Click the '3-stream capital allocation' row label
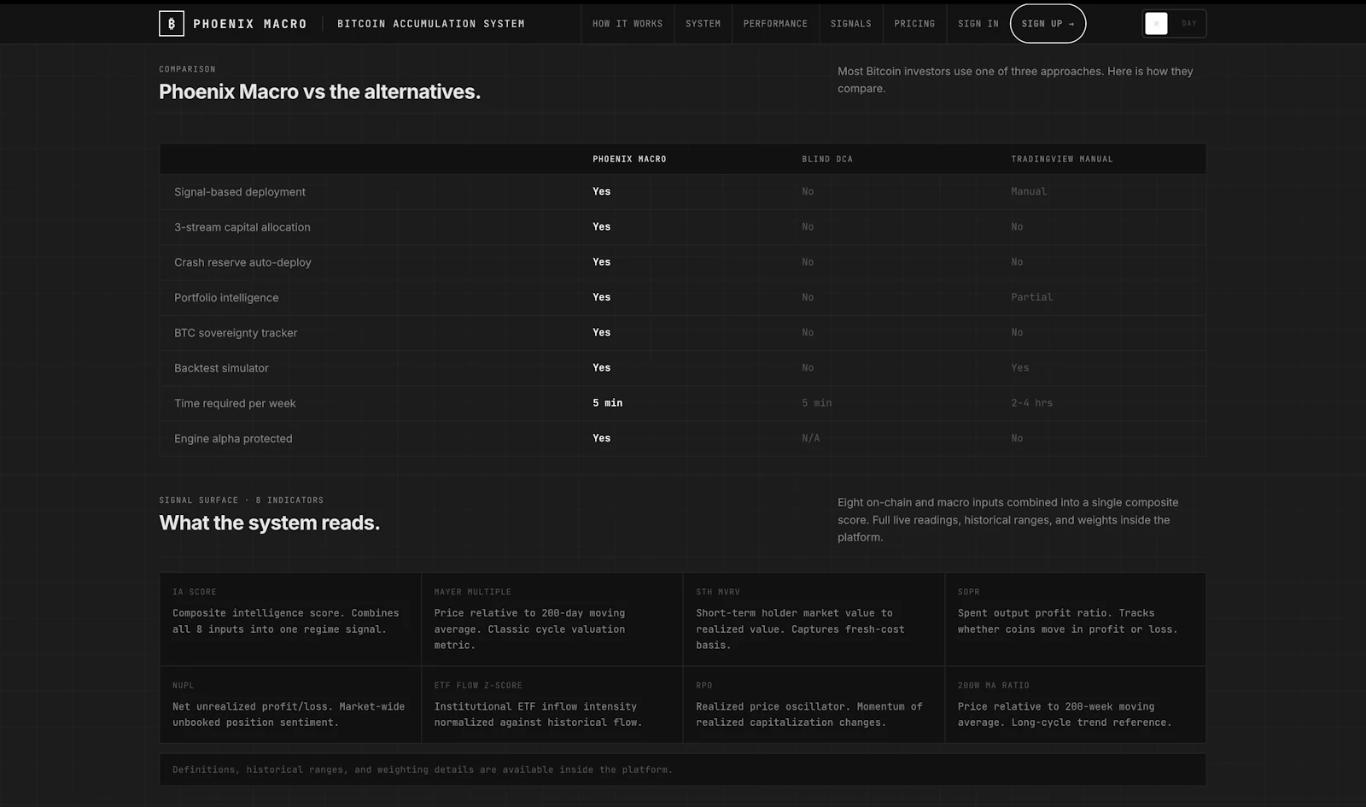Screen dimensions: 1366x807 pos(242,227)
